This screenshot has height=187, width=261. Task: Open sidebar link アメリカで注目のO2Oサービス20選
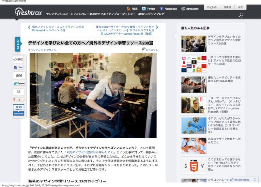(x=224, y=60)
